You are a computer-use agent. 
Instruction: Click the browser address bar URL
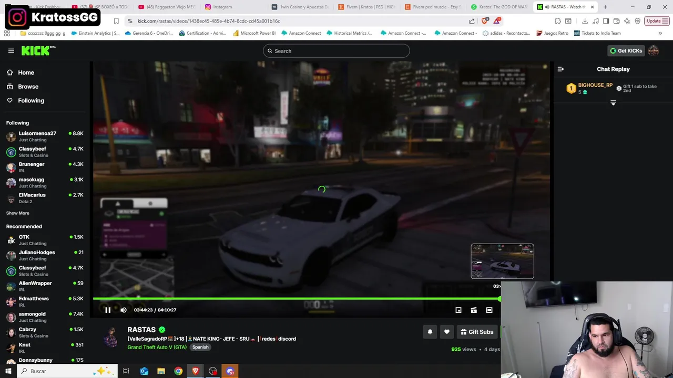(x=209, y=21)
